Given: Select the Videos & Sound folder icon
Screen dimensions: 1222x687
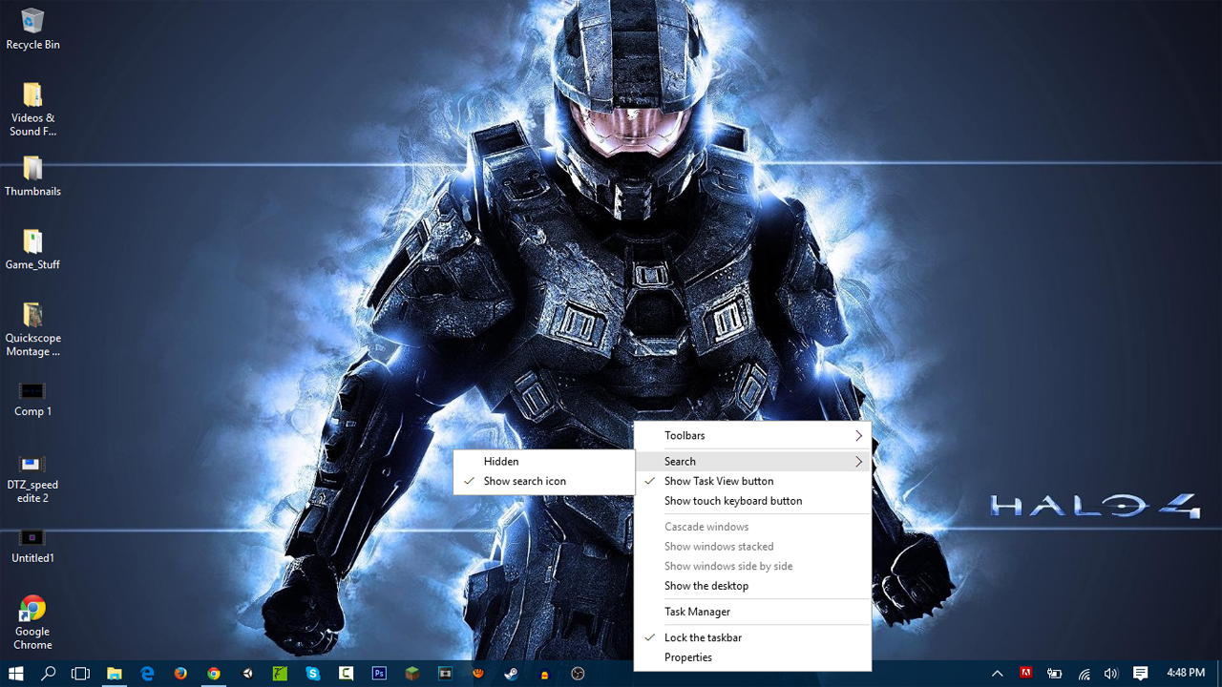Looking at the screenshot, I should tap(32, 109).
